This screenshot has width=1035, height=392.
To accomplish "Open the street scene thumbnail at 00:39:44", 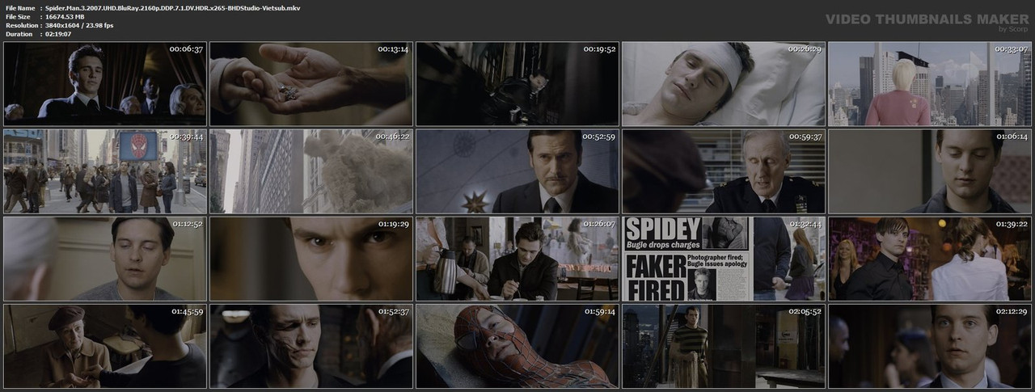I will [x=105, y=171].
